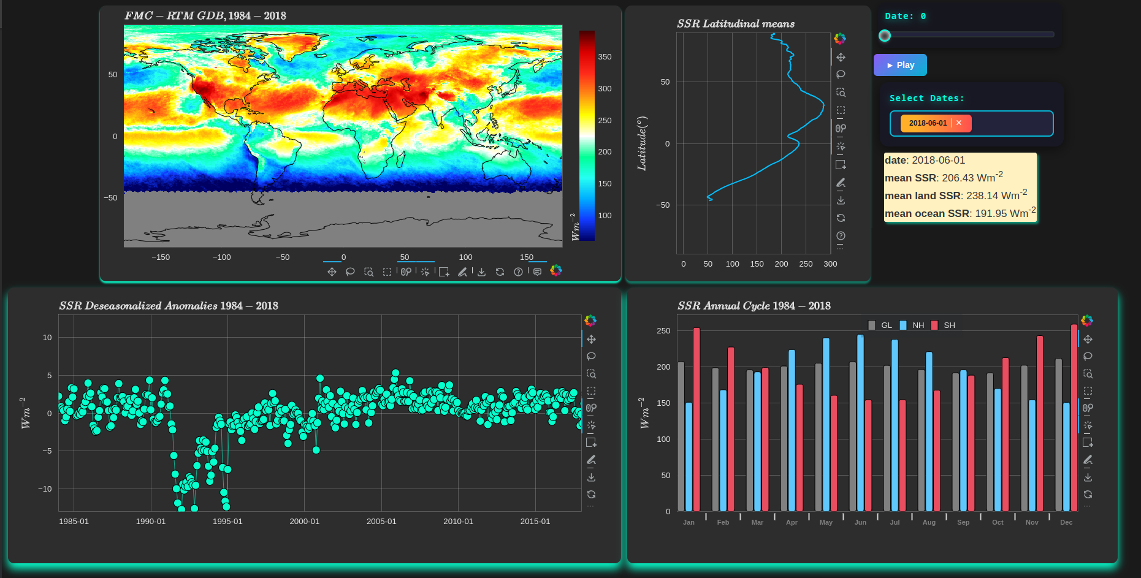Choose Box Zoom tool in map toolbar

coord(368,272)
